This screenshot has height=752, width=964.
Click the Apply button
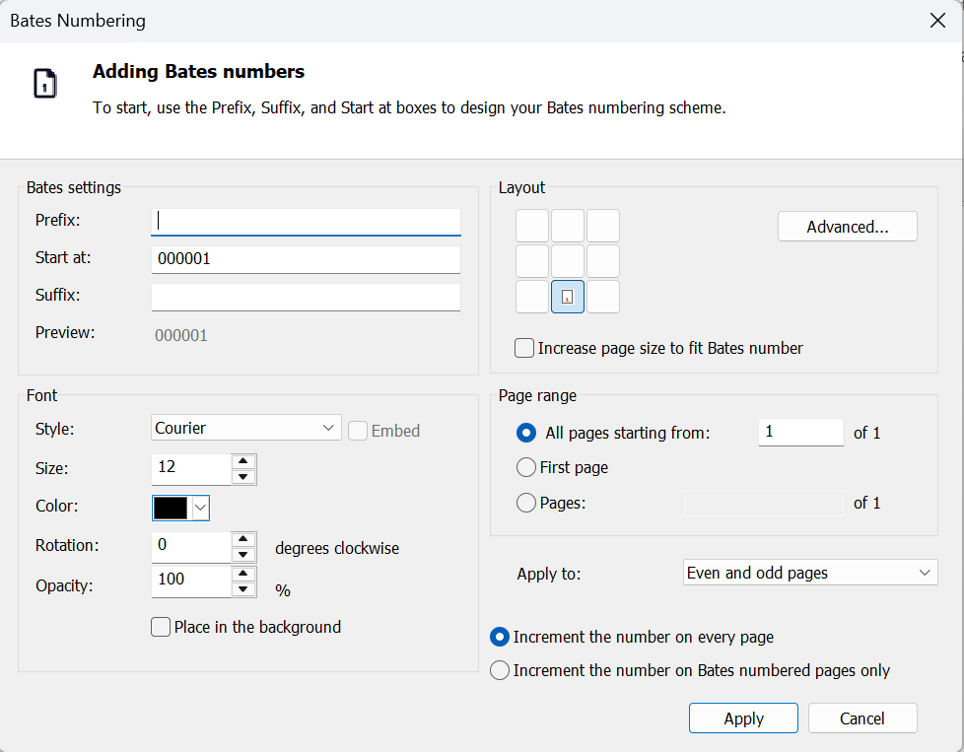click(x=743, y=718)
